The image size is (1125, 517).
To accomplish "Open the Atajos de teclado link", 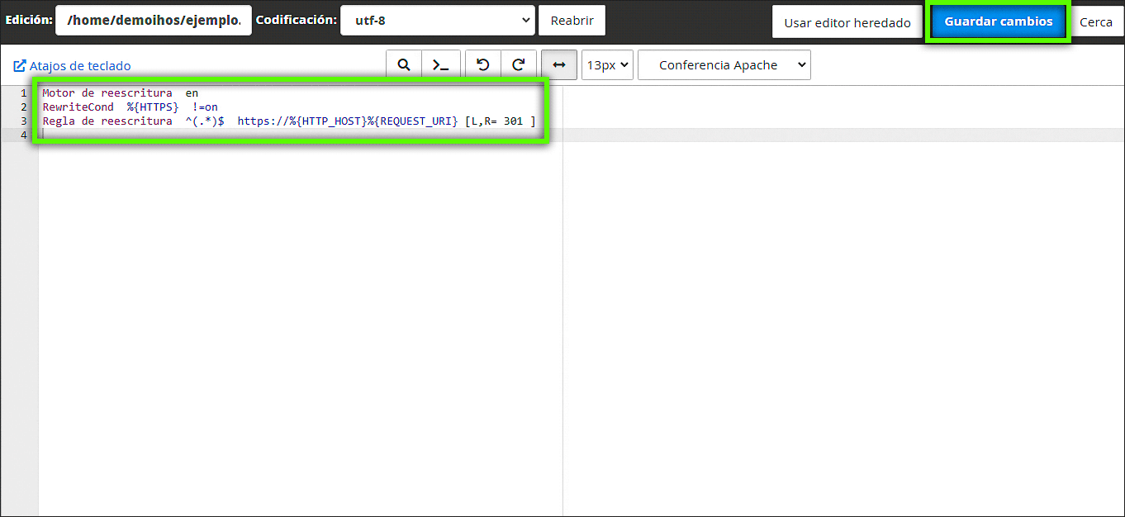I will click(x=73, y=66).
